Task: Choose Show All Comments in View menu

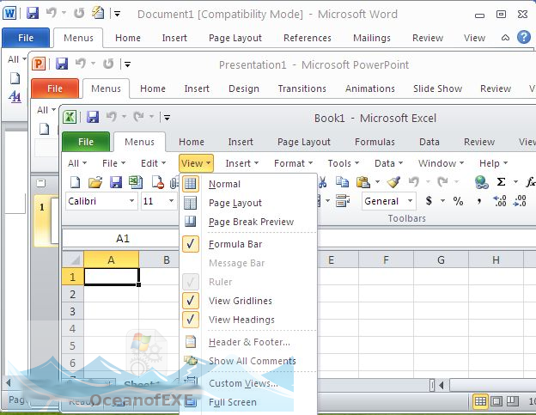Action: point(248,361)
